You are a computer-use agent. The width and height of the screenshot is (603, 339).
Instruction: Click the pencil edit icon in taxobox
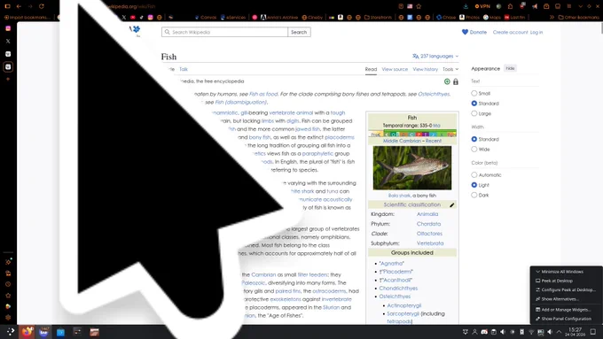point(452,205)
